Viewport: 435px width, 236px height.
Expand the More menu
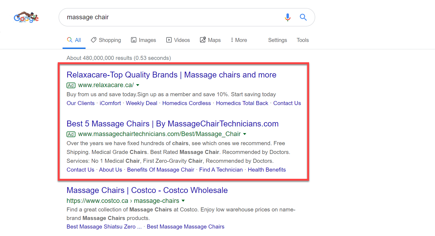pos(239,40)
